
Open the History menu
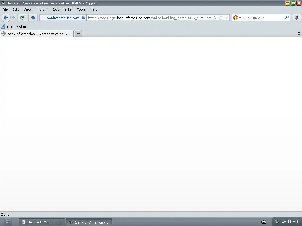[x=42, y=9]
